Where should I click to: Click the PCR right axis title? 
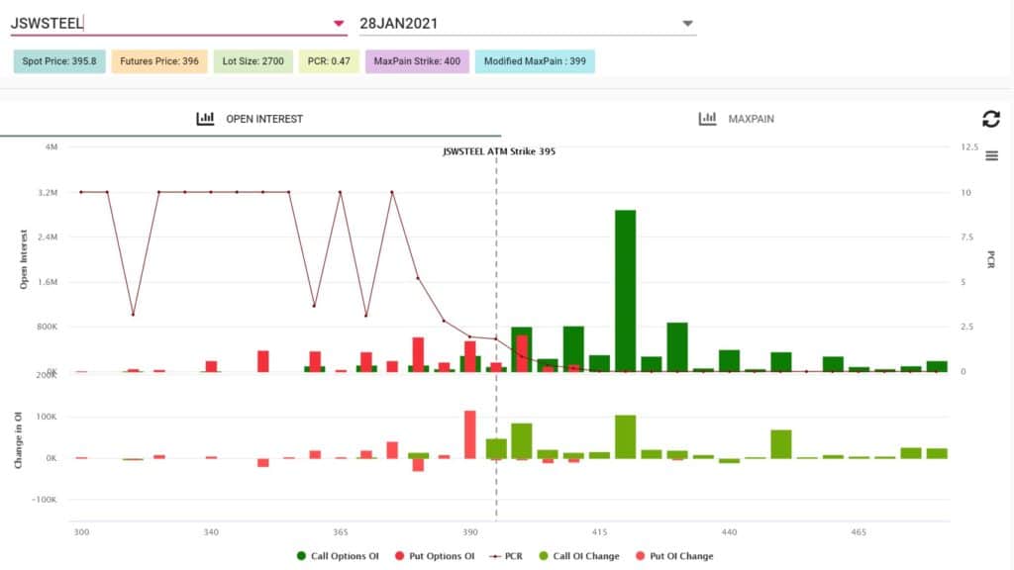(x=990, y=259)
